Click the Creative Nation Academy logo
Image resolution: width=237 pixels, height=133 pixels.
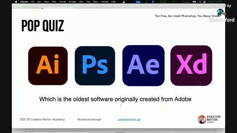coord(209,119)
